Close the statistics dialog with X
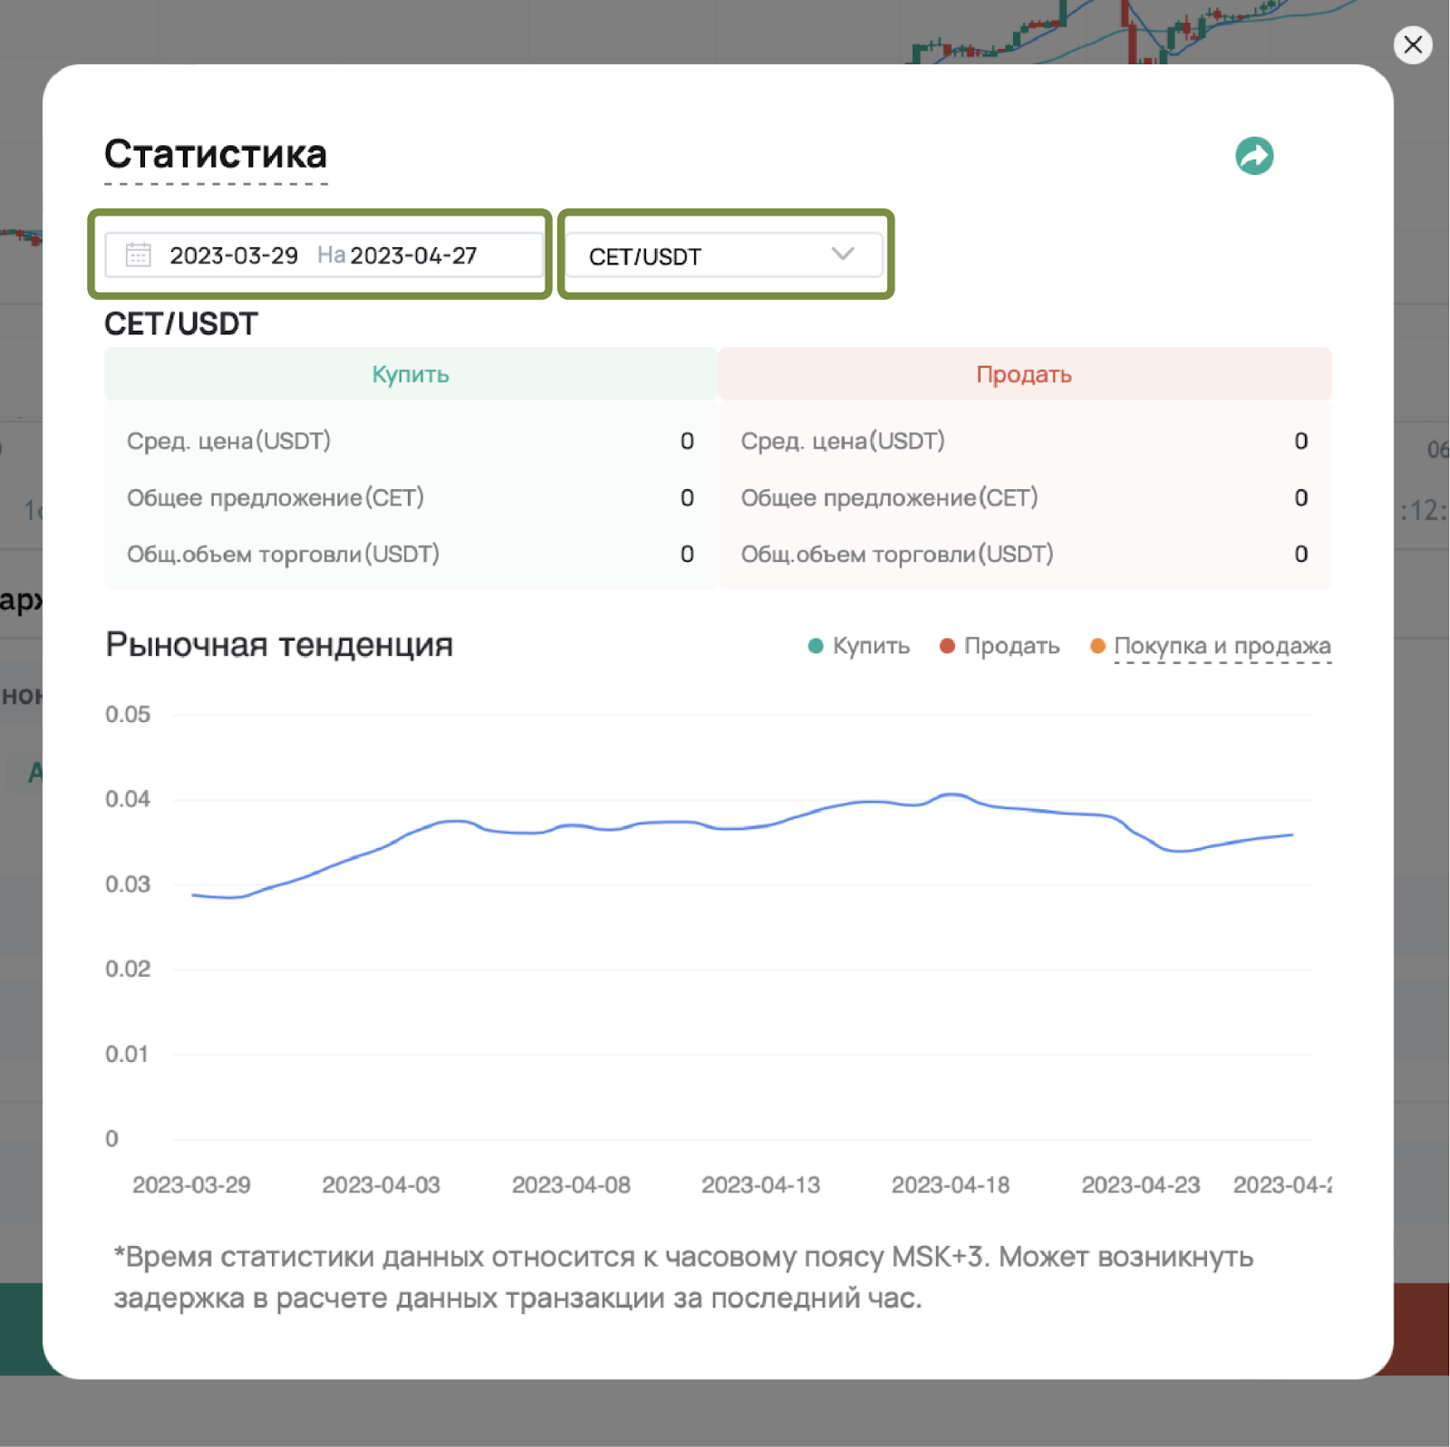The height and width of the screenshot is (1447, 1450). [1412, 44]
